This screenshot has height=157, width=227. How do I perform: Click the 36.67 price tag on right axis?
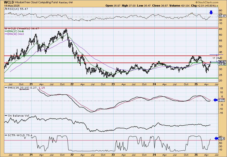pos(222,62)
